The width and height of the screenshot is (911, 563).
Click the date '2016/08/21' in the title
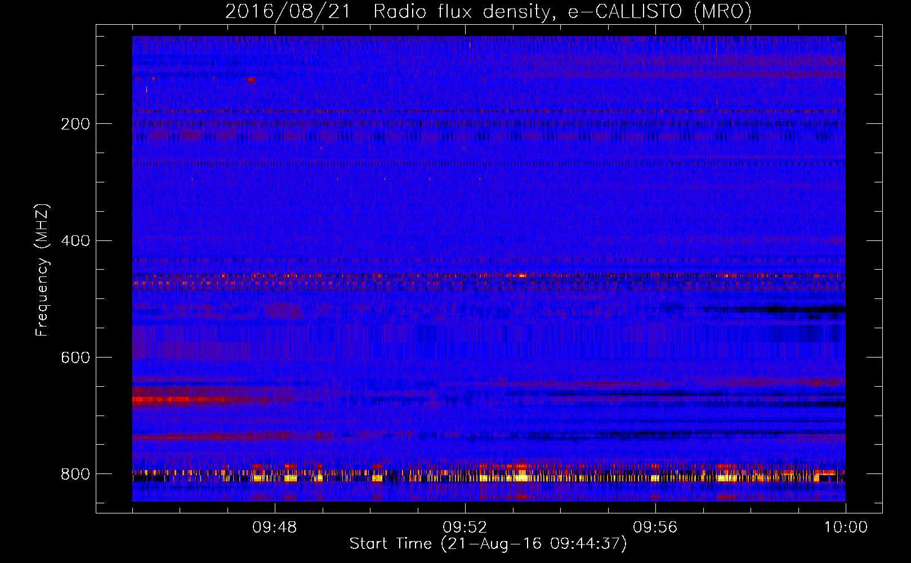[288, 11]
